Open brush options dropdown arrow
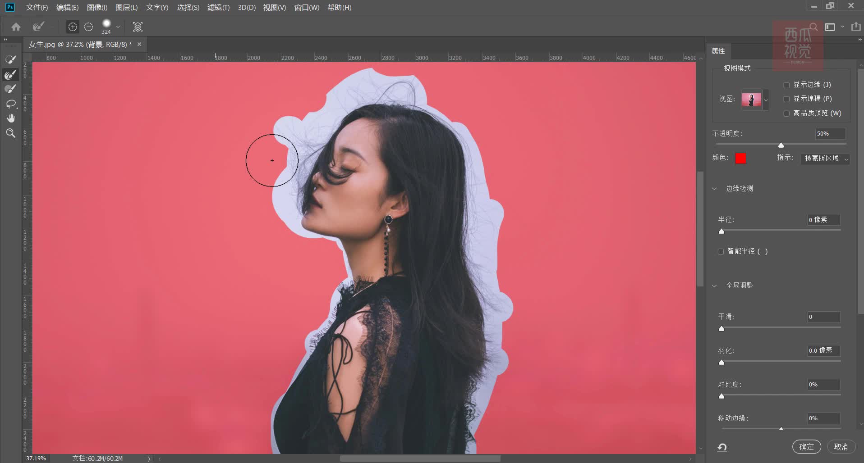 (x=118, y=27)
